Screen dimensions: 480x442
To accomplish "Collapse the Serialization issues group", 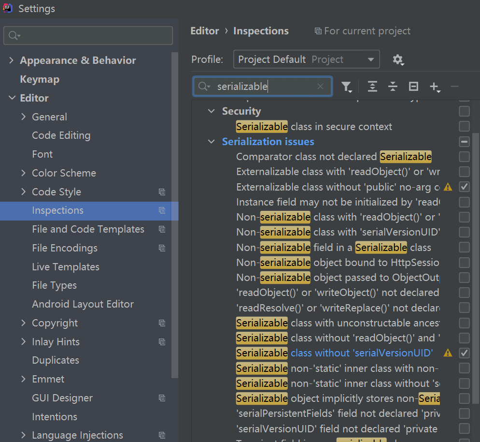I will [211, 142].
